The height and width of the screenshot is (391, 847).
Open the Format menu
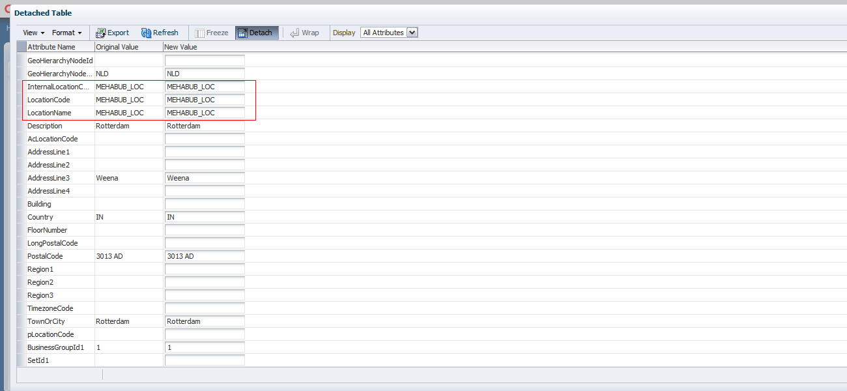(65, 32)
